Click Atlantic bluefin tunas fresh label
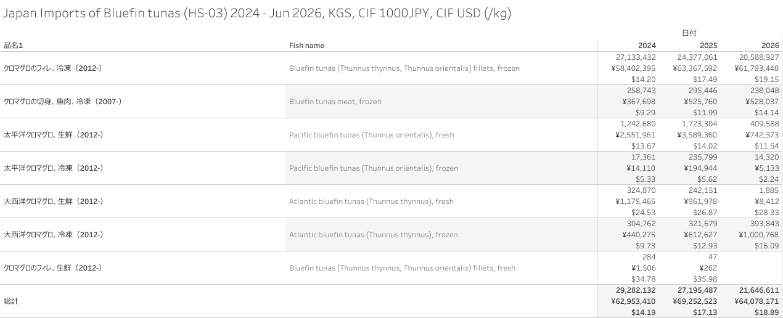This screenshot has height=318, width=783. click(x=371, y=202)
